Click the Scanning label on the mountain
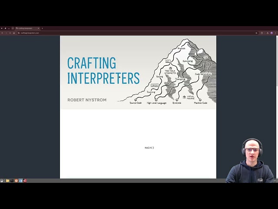 pos(151,92)
